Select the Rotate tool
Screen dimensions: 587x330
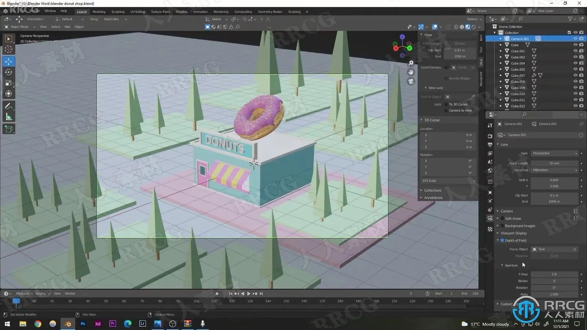(8, 72)
